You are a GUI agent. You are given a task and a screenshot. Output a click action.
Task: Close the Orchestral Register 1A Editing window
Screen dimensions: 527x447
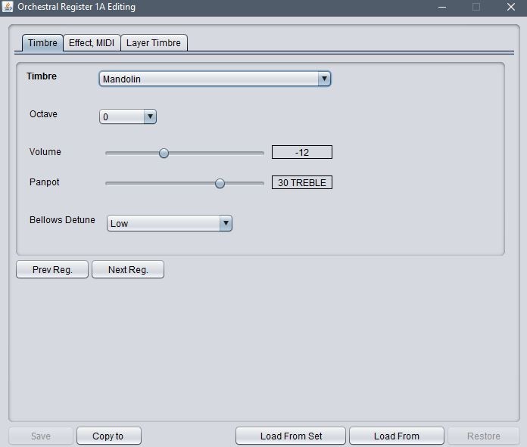(511, 7)
